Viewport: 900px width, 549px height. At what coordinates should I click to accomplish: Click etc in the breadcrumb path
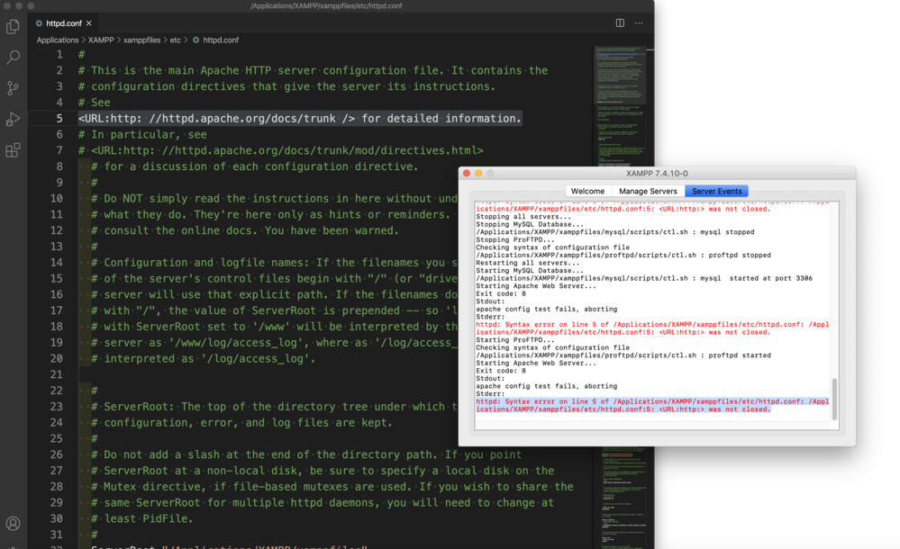(x=175, y=40)
